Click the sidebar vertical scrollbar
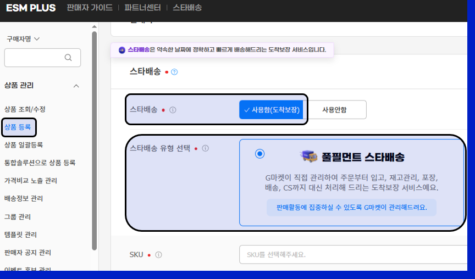The image size is (475, 279). [x=95, y=141]
